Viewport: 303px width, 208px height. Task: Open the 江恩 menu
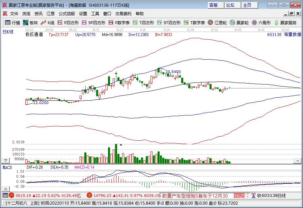[x=51, y=14]
